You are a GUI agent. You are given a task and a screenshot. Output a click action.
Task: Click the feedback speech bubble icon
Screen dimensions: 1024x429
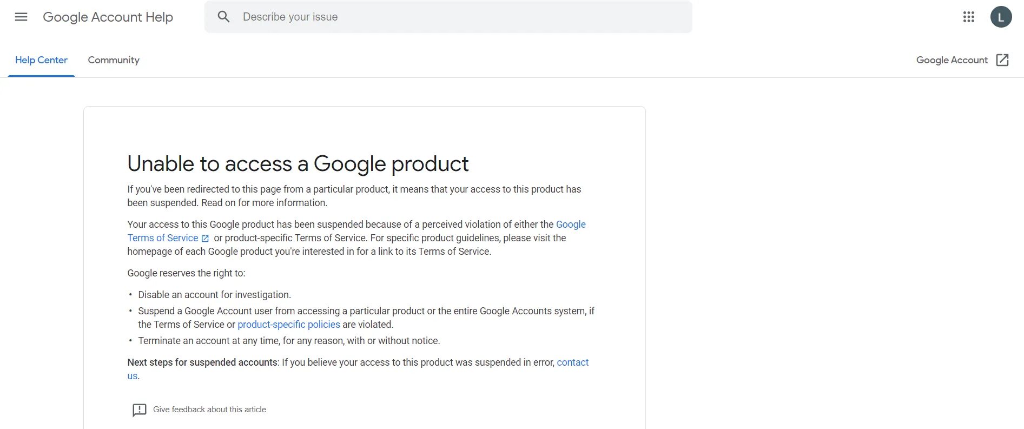[x=139, y=410]
